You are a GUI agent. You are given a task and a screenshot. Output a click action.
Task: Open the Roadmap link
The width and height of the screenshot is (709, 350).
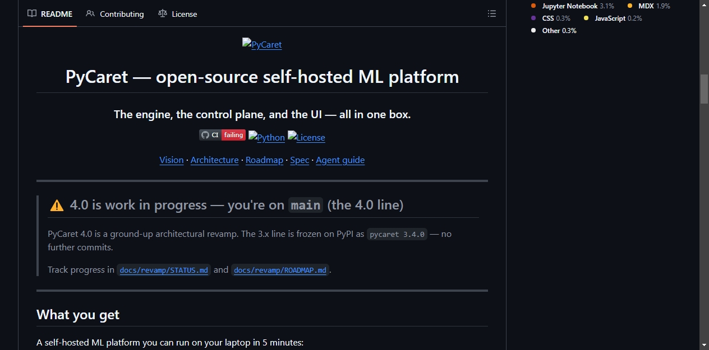point(264,160)
